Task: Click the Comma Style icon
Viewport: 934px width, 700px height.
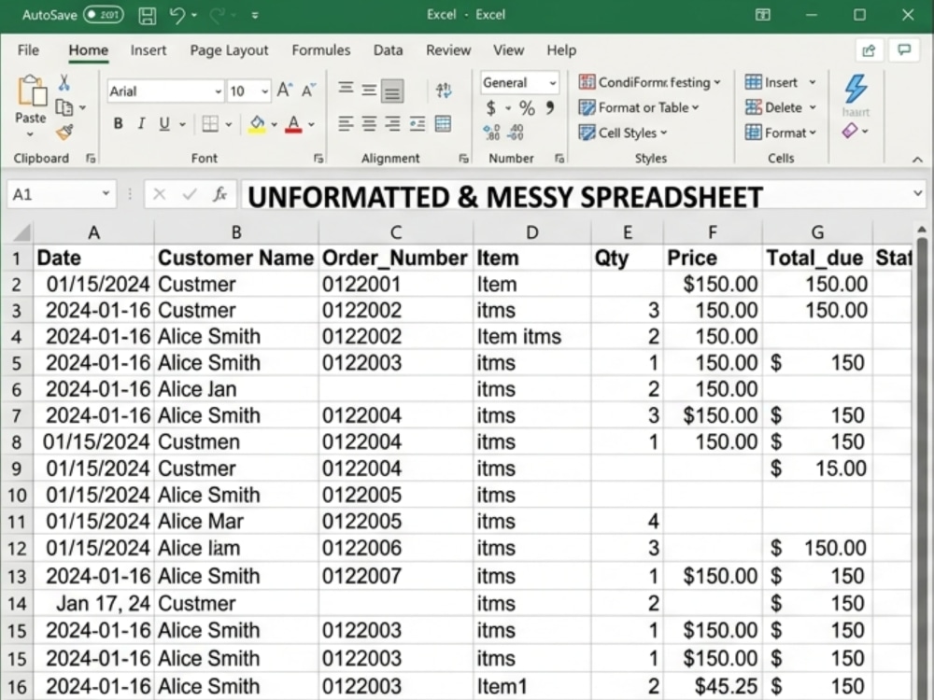Action: point(550,107)
